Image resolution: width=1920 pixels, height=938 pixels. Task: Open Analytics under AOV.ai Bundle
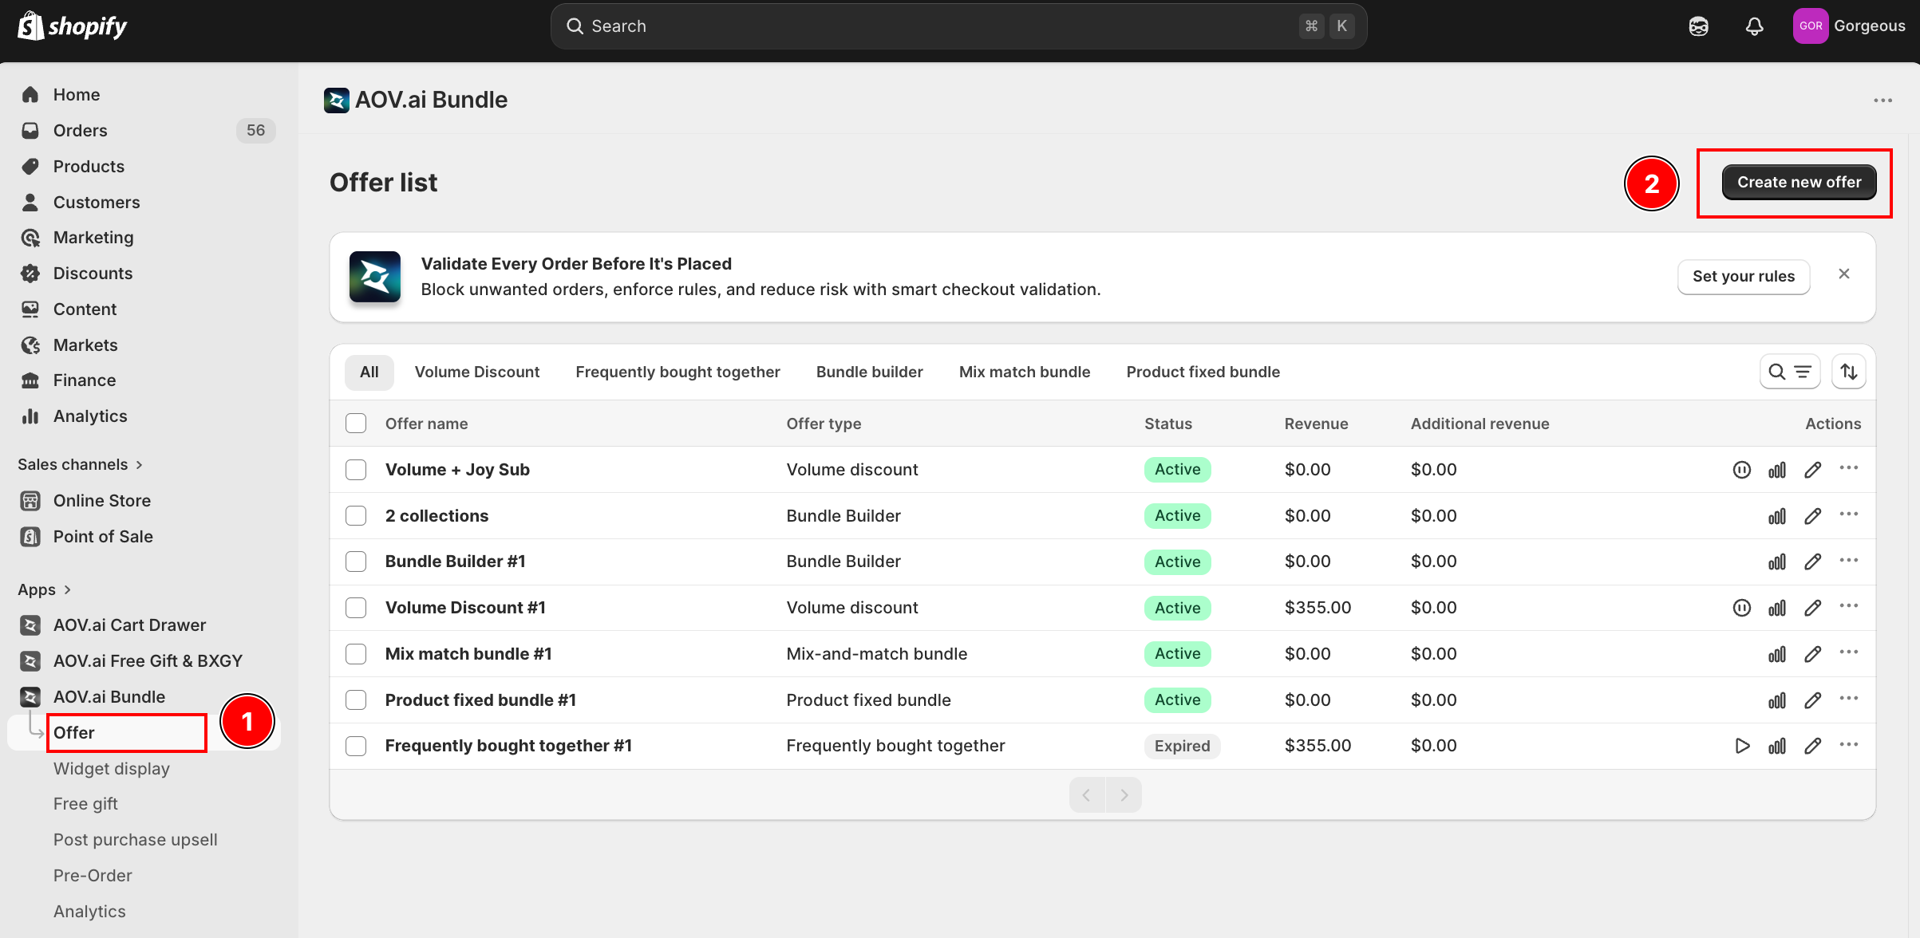(89, 912)
